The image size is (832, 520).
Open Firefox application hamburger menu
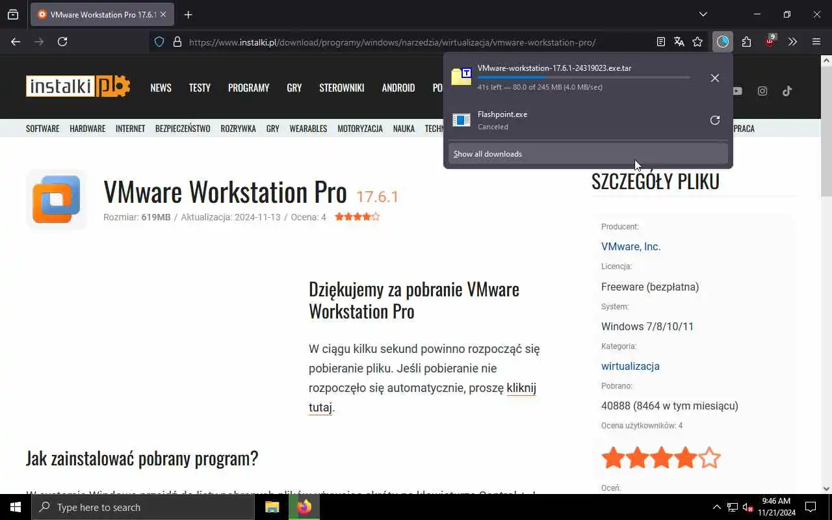(816, 42)
